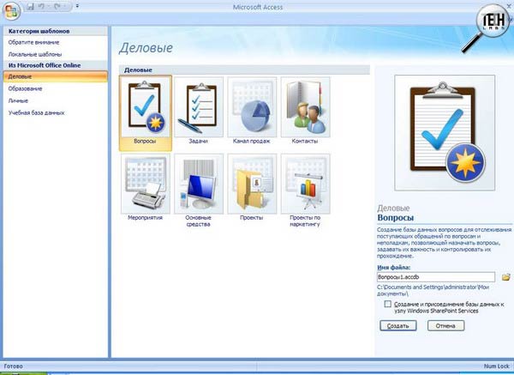The image size is (514, 375).
Task: Click the Деловые section header above templates
Action: click(x=138, y=70)
